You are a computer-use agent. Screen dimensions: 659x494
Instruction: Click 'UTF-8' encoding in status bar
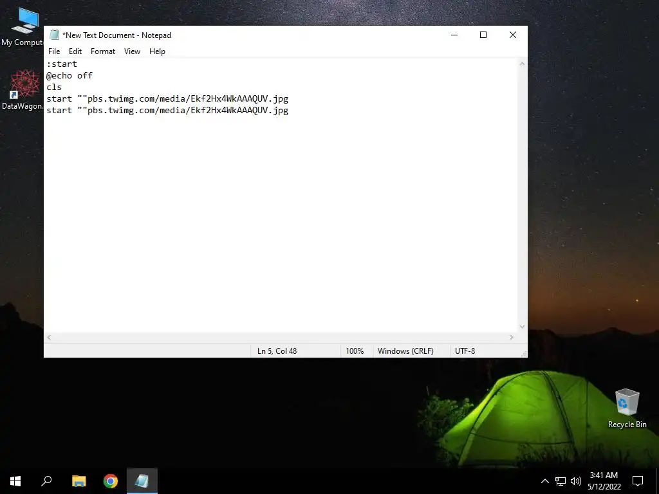coord(465,351)
